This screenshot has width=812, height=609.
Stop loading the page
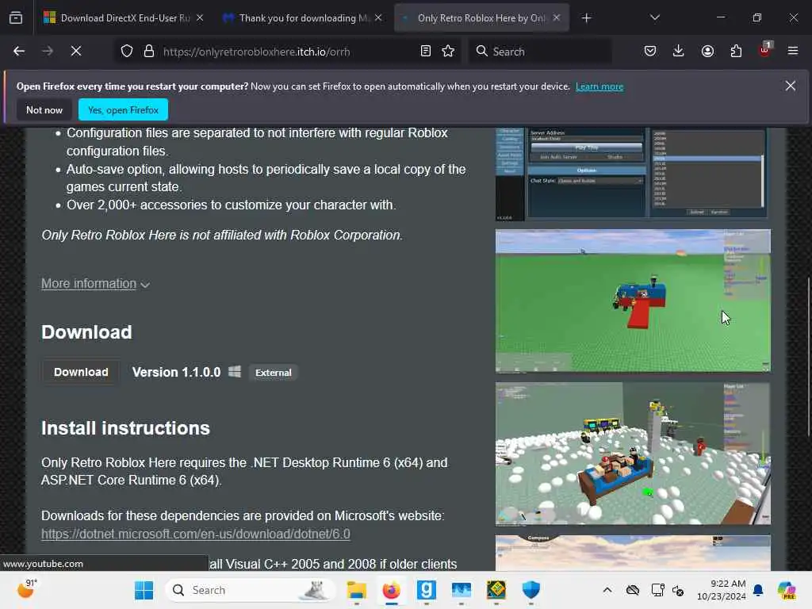75,52
